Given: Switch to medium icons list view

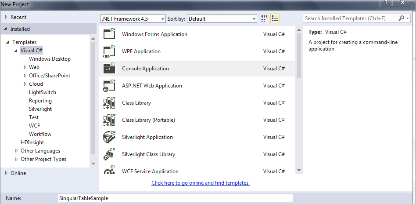Looking at the screenshot, I should click(275, 18).
